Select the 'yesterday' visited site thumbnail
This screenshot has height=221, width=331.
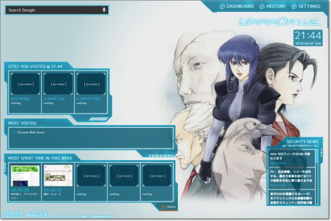pyautogui.click(x=25, y=84)
